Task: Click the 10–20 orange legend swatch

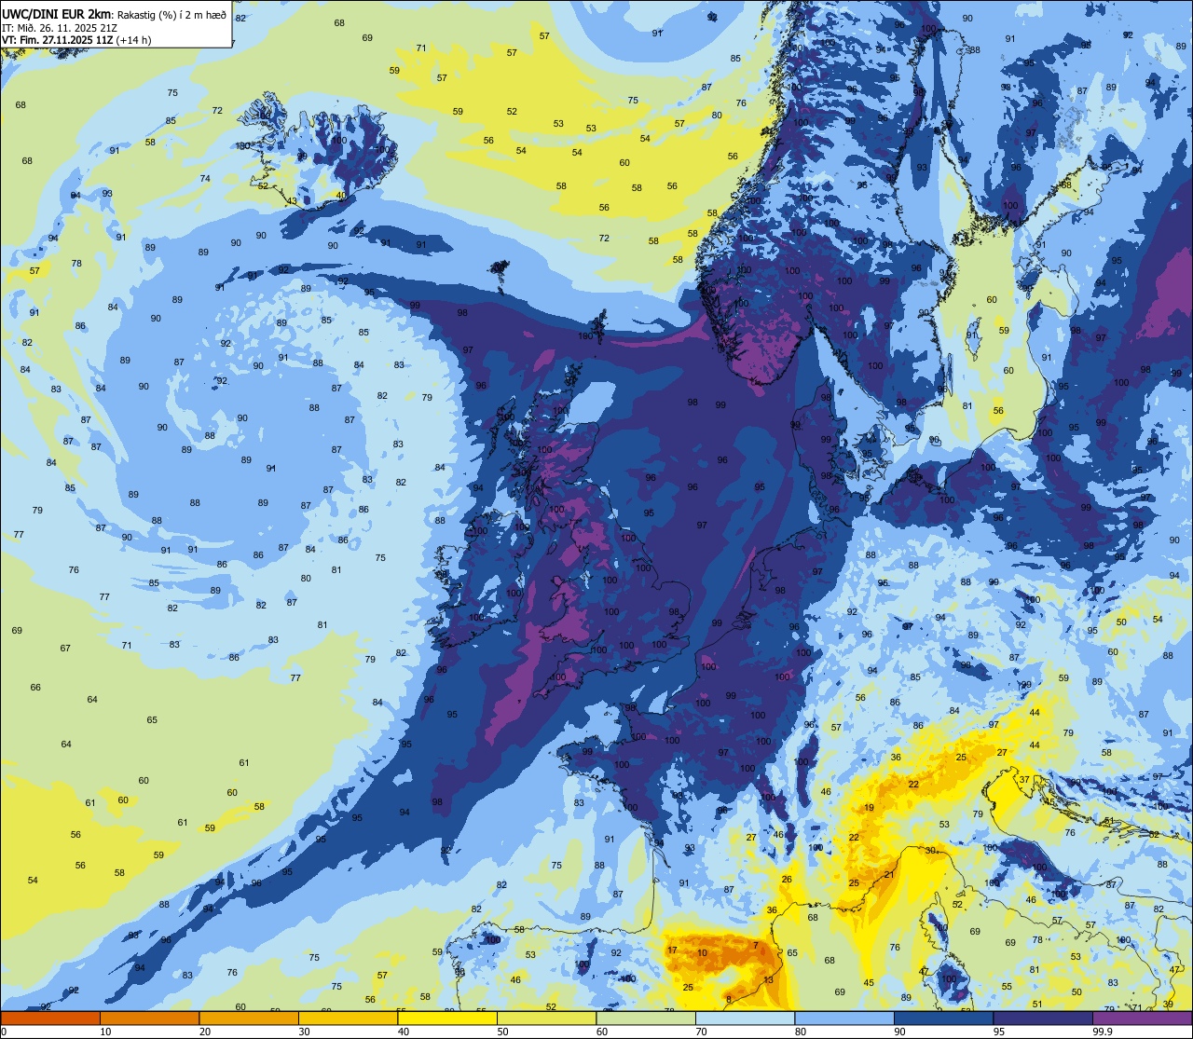Action: point(149,1018)
